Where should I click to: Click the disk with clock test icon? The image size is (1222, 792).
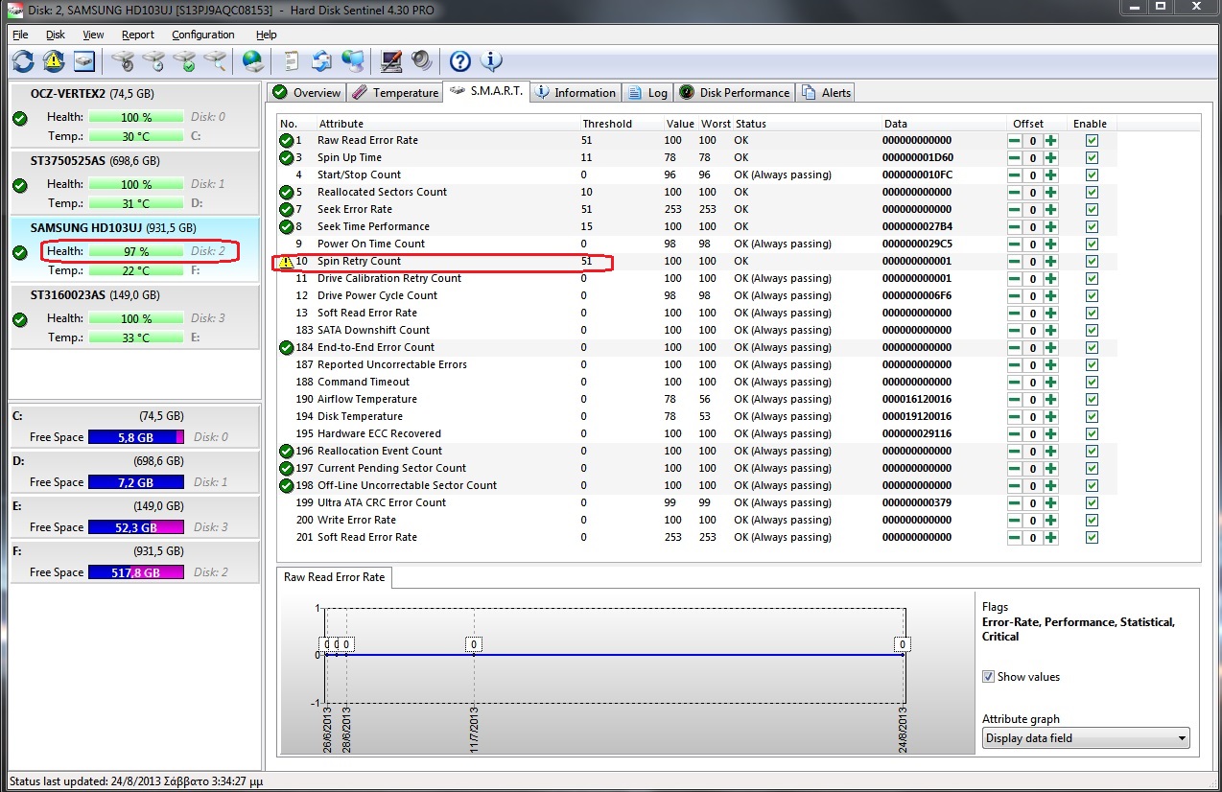(153, 61)
